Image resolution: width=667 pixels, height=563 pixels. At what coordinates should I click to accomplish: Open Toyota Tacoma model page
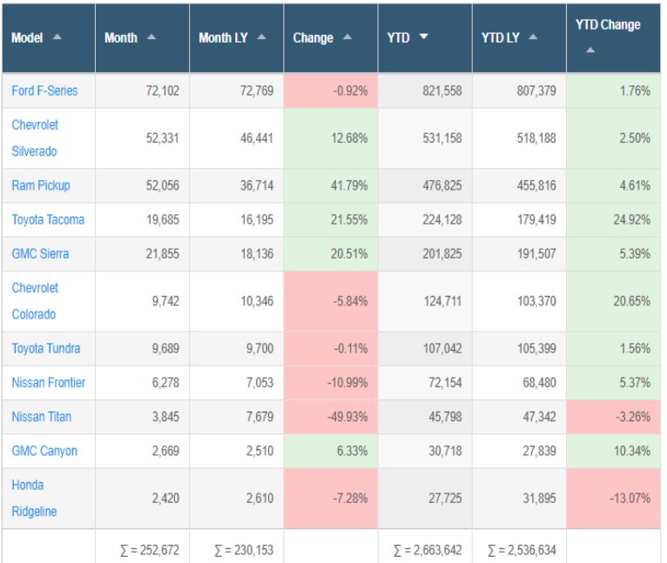coord(48,219)
